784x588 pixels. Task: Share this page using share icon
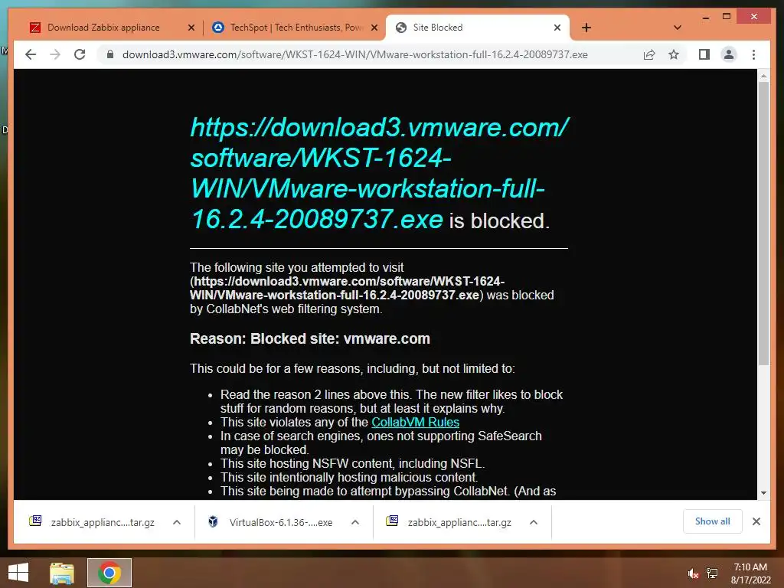[x=649, y=54]
